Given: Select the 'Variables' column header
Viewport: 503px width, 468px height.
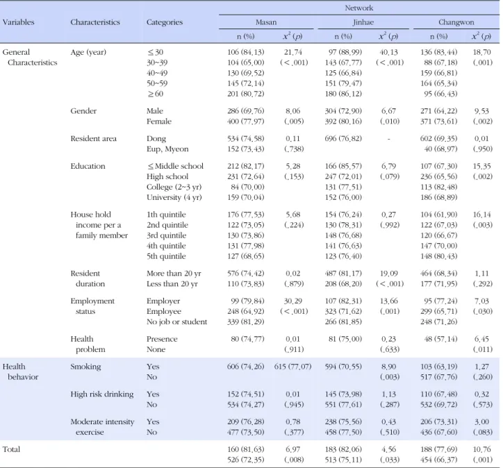Looking at the screenshot, I should tap(18, 22).
